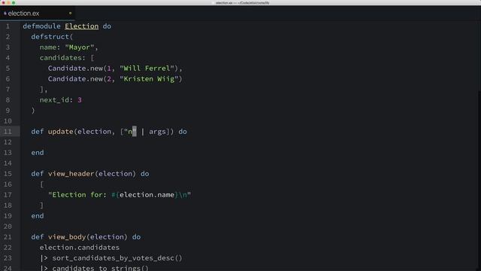The width and height of the screenshot is (481, 271).
Task: Click the file type icon beside election.ex
Action: pos(5,14)
